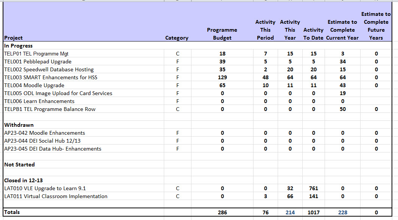Image resolution: width=398 pixels, height=220 pixels.
Task: Select the TEL006 Learn Enhancements cell
Action: coord(39,101)
